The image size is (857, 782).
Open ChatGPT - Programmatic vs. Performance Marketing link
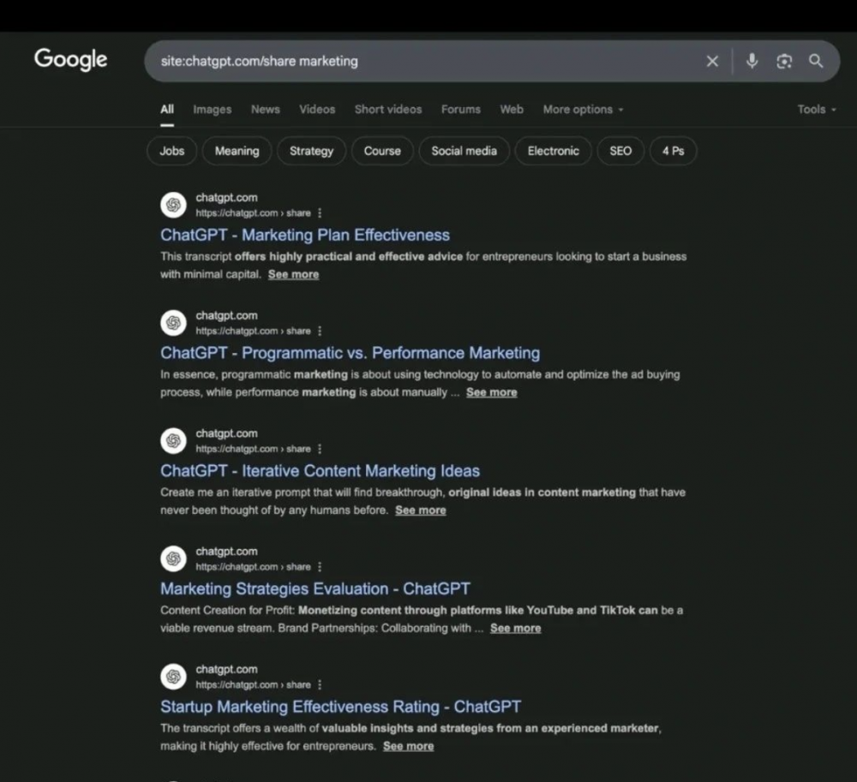point(350,353)
